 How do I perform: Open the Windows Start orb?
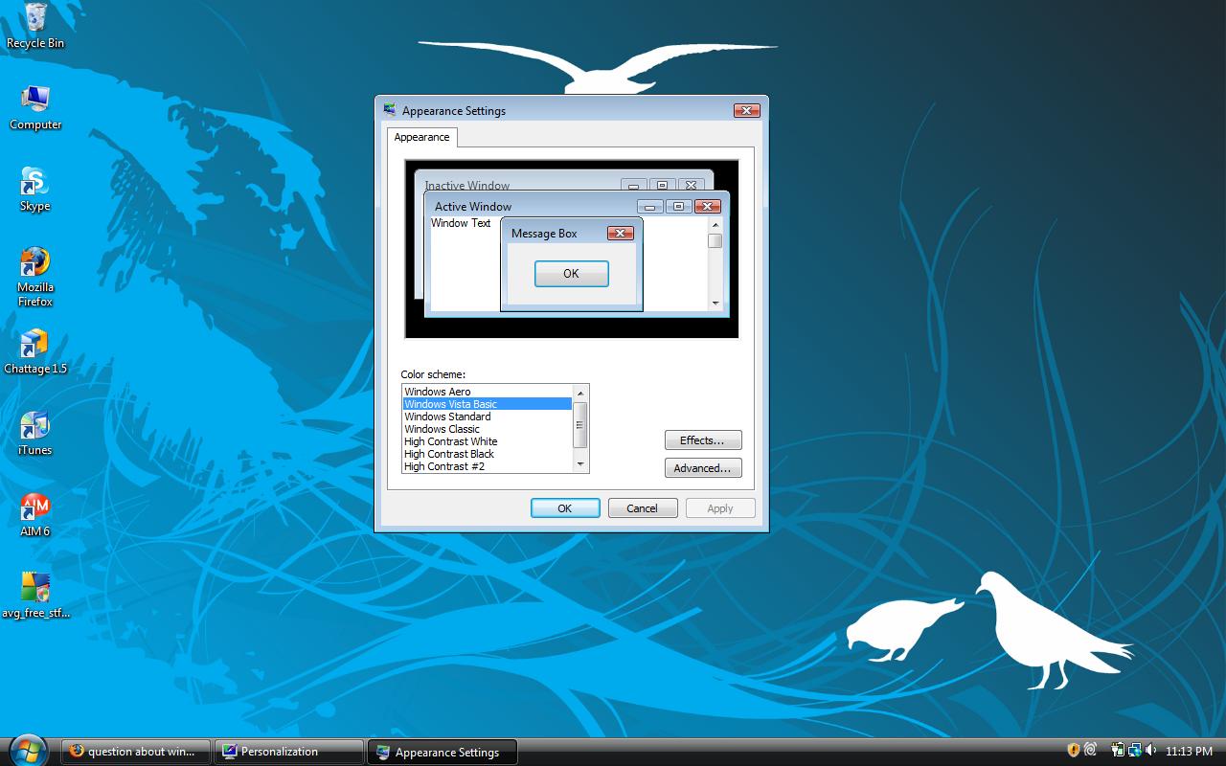[x=27, y=749]
